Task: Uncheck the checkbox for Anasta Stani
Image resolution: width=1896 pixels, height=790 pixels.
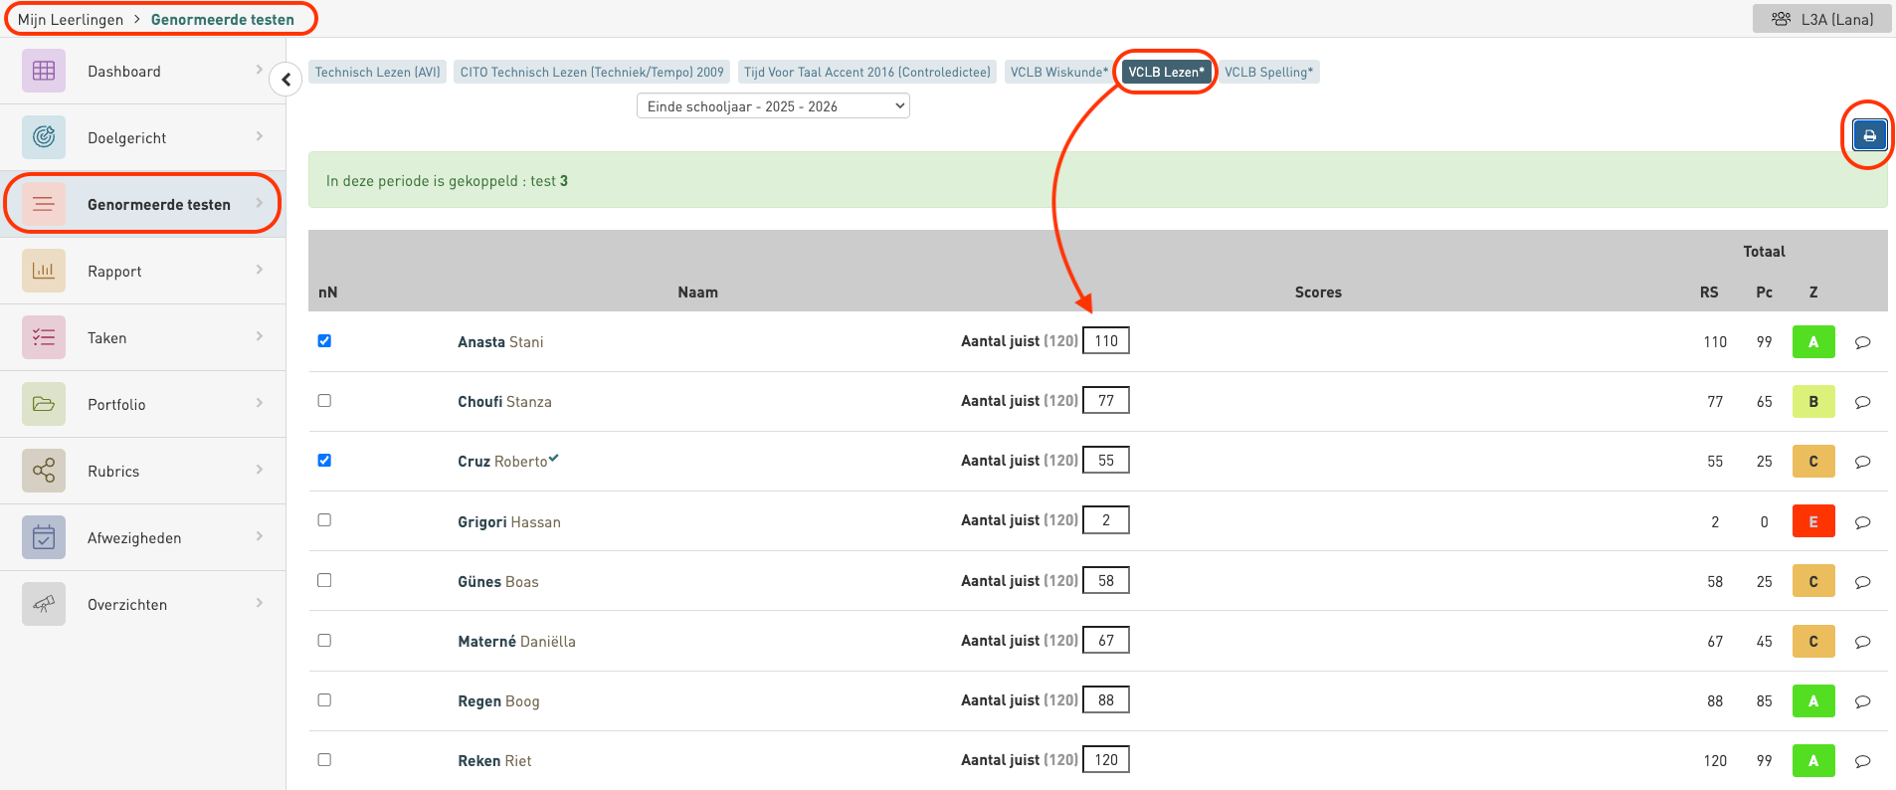Action: point(324,340)
